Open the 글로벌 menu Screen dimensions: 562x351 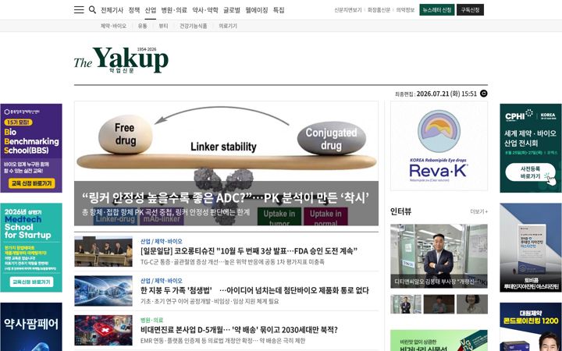232,10
